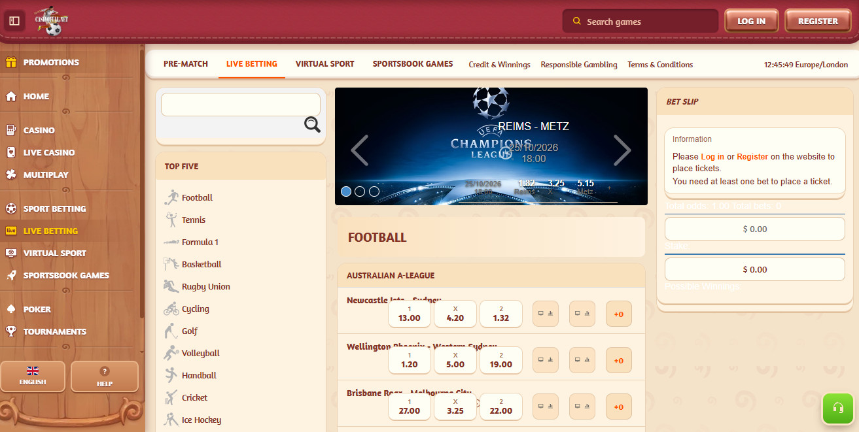Viewport: 859px width, 432px height.
Task: Open Reims - Metz Champions League banner
Action: click(491, 146)
